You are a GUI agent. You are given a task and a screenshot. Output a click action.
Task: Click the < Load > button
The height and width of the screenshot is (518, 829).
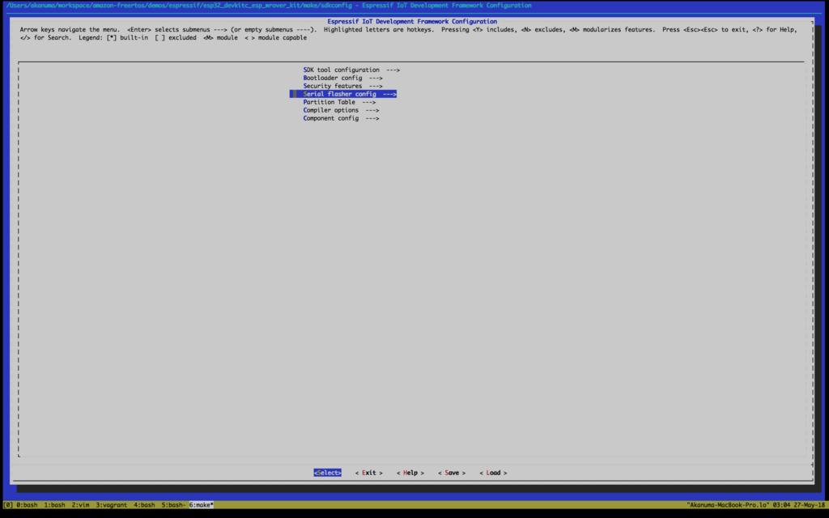tap(493, 473)
